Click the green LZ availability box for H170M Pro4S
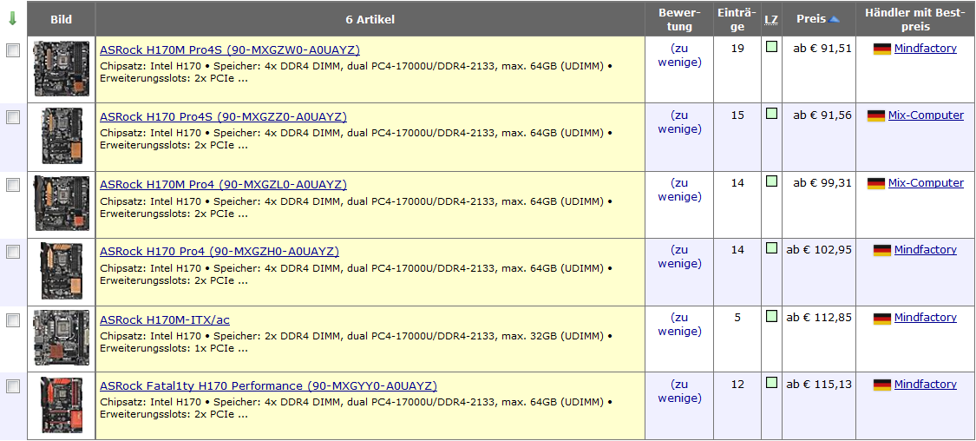Screen dimensions: 976x441 [x=771, y=46]
